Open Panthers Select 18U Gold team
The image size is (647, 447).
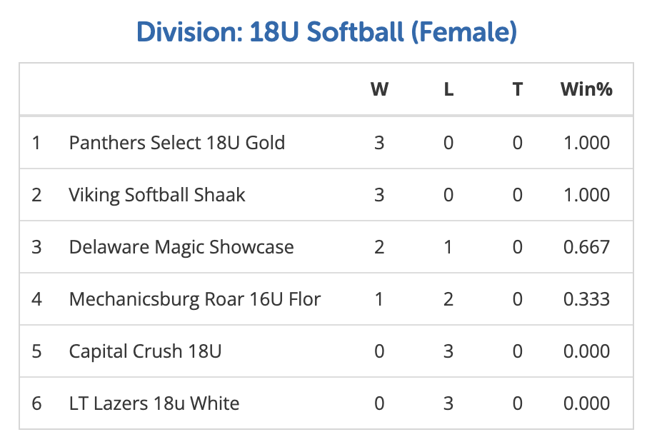click(176, 143)
